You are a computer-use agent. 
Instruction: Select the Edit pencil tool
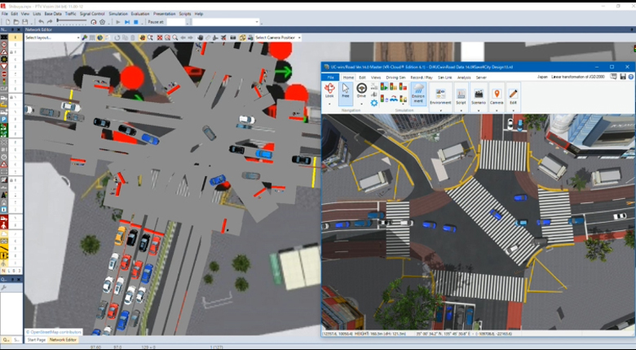coord(513,96)
